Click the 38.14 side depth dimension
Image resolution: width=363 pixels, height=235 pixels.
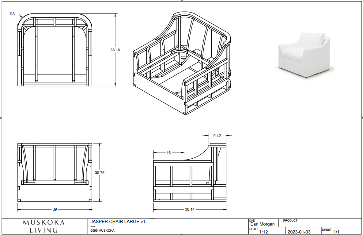pos(190,209)
